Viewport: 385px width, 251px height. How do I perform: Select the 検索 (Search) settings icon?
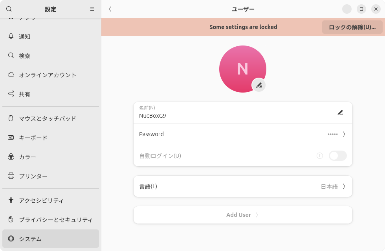pyautogui.click(x=11, y=56)
